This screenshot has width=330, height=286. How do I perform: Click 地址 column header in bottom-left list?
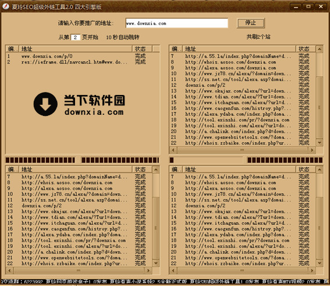pos(76,170)
